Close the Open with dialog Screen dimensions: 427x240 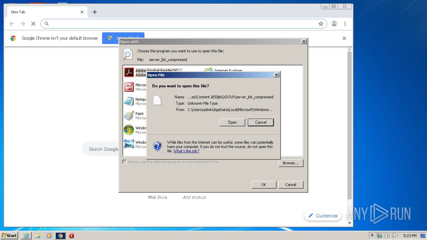coord(304,42)
